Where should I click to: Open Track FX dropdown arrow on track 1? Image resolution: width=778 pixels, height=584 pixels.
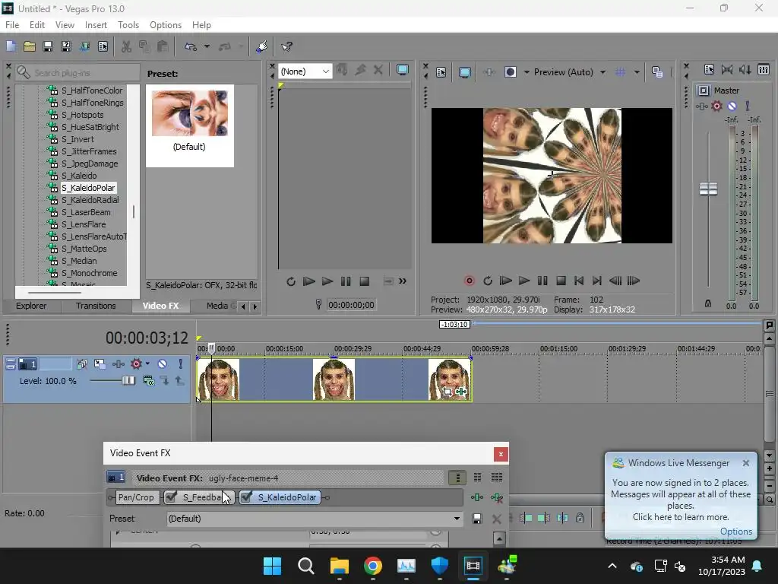pyautogui.click(x=147, y=364)
